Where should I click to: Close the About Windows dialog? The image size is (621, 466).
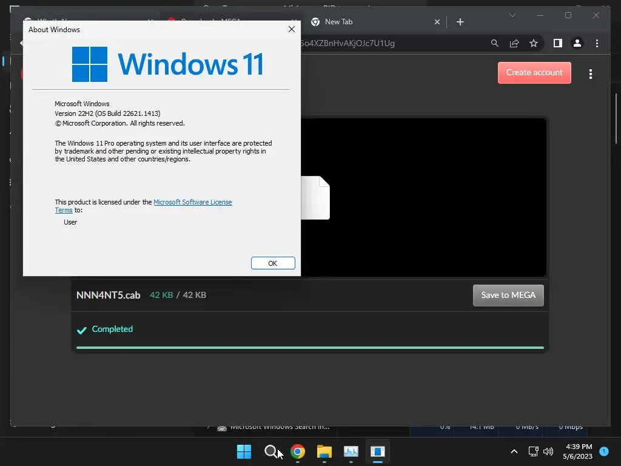292,29
